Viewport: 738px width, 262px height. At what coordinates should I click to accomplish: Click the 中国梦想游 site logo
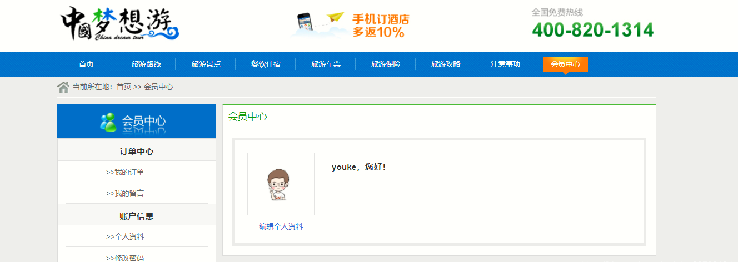120,25
